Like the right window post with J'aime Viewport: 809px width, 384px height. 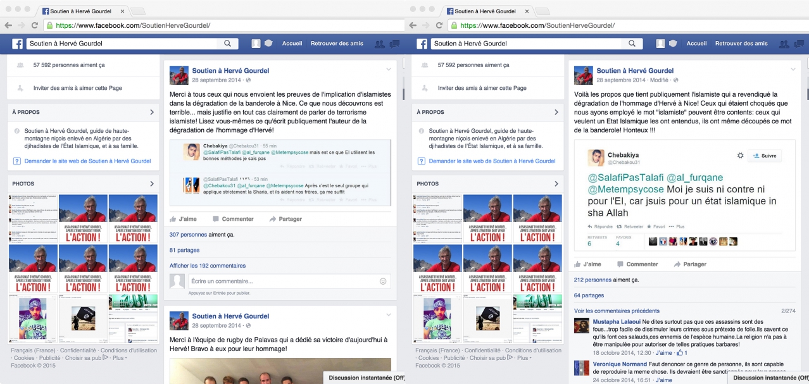click(x=588, y=264)
